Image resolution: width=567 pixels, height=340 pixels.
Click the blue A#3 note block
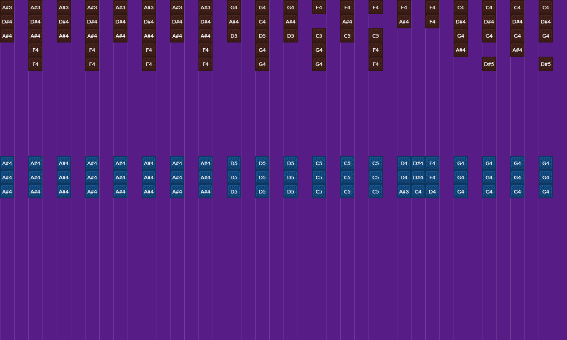pos(404,192)
